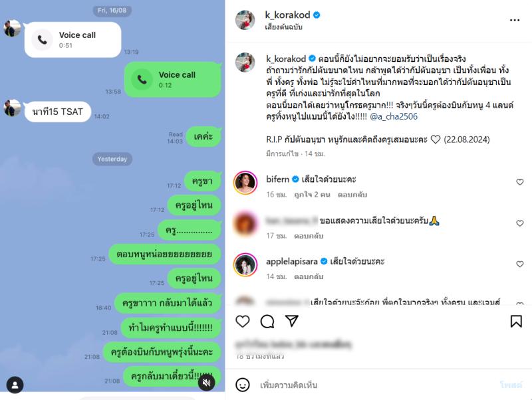This screenshot has height=400, width=532.
Task: Save the post with the bookmark icon
Action: click(x=516, y=322)
